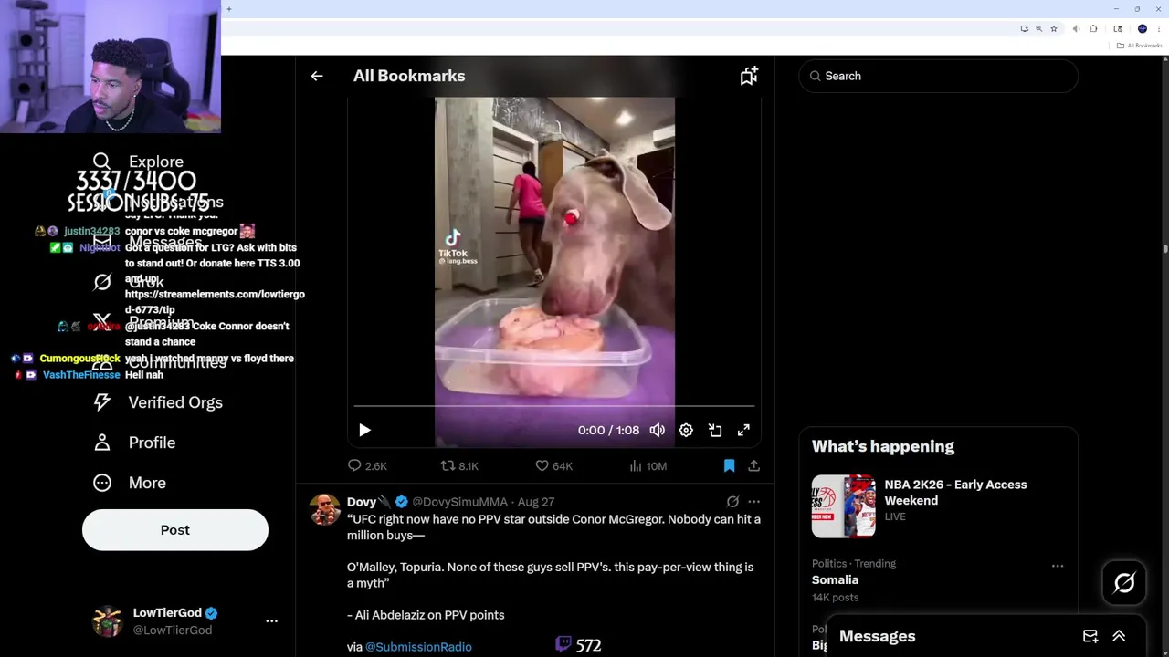
Task: Open the Profile person icon
Action: [x=102, y=443]
